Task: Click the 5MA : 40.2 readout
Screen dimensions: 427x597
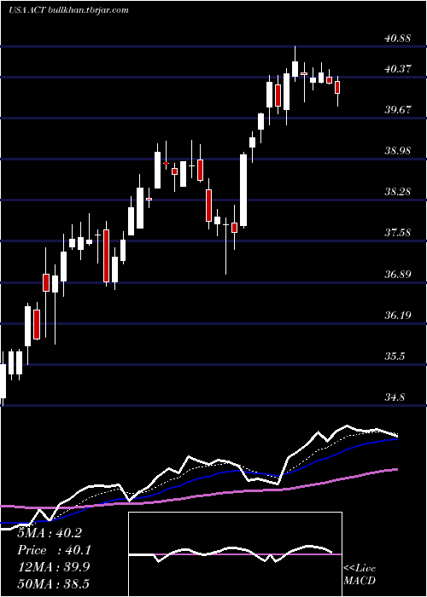Action: point(50,533)
